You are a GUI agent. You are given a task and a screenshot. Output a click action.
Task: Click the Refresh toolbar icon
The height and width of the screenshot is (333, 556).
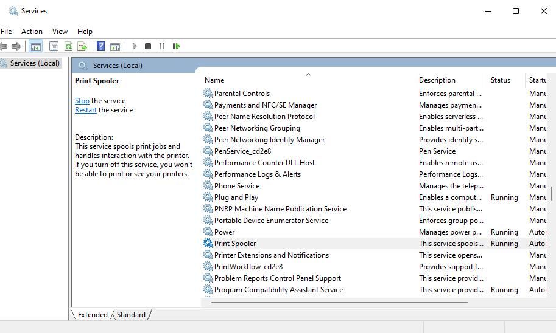point(68,46)
